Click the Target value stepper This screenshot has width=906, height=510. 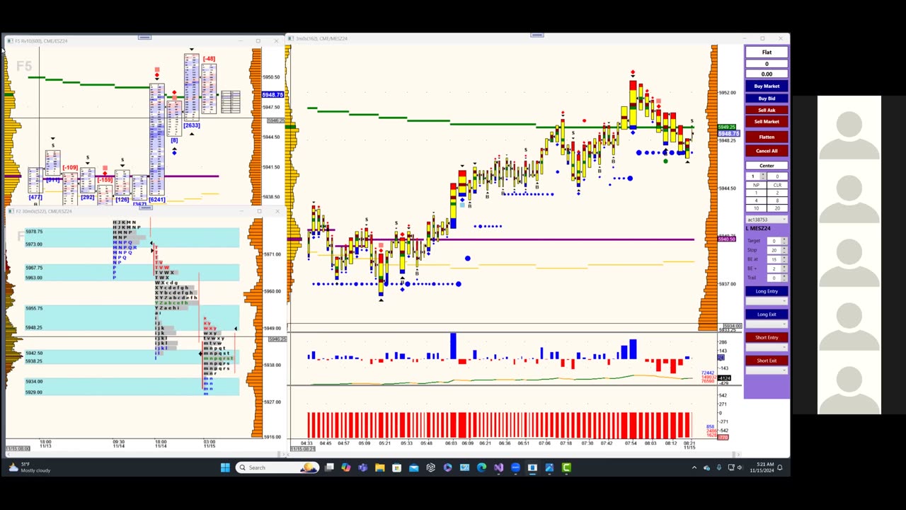777,241
